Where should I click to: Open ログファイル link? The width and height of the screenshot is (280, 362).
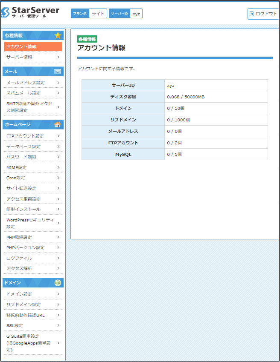(x=33, y=258)
